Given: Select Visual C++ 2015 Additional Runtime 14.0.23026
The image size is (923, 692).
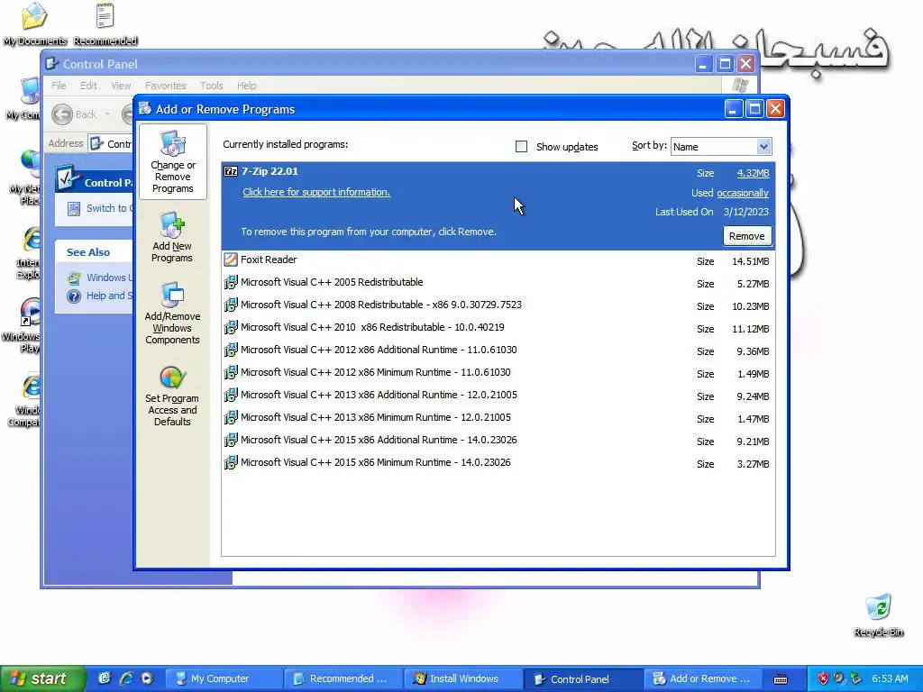Looking at the screenshot, I should pyautogui.click(x=498, y=440).
